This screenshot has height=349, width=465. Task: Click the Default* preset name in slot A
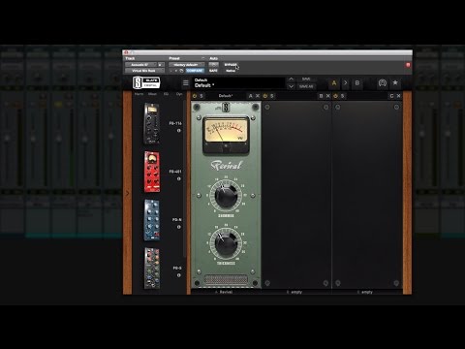(226, 96)
